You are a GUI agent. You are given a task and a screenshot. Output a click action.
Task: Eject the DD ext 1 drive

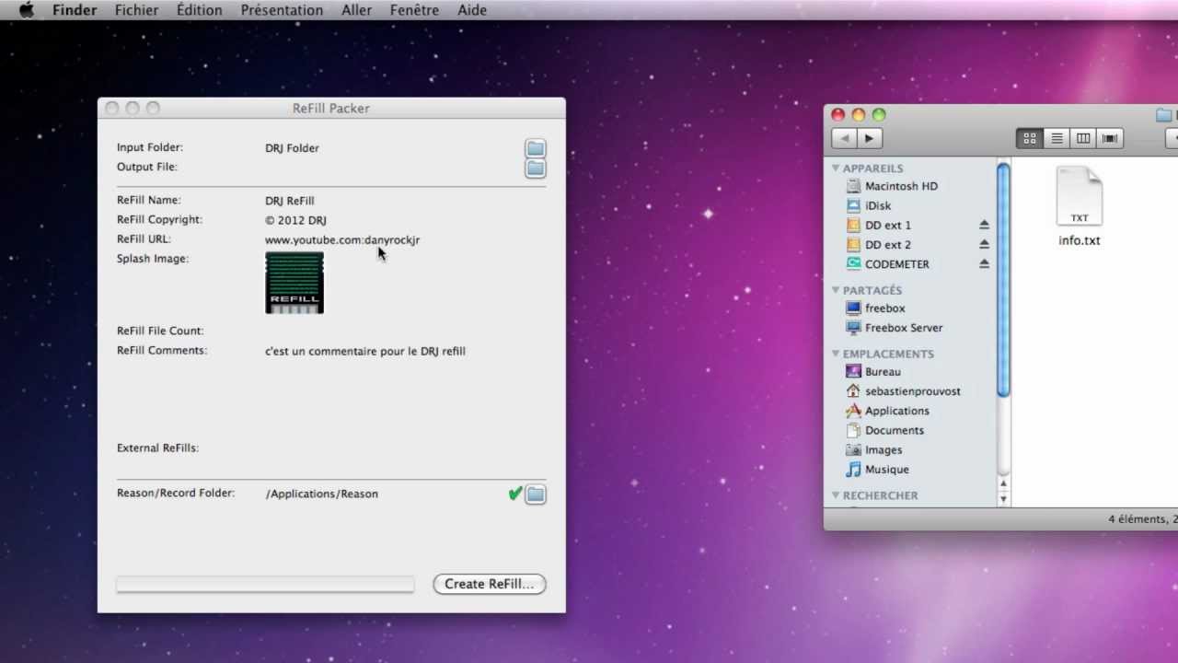984,225
